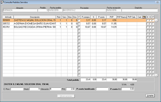Select the ZASTEN 0.2 MG/ML description cell
Viewport: 161px width, 102px height.
[35, 20]
